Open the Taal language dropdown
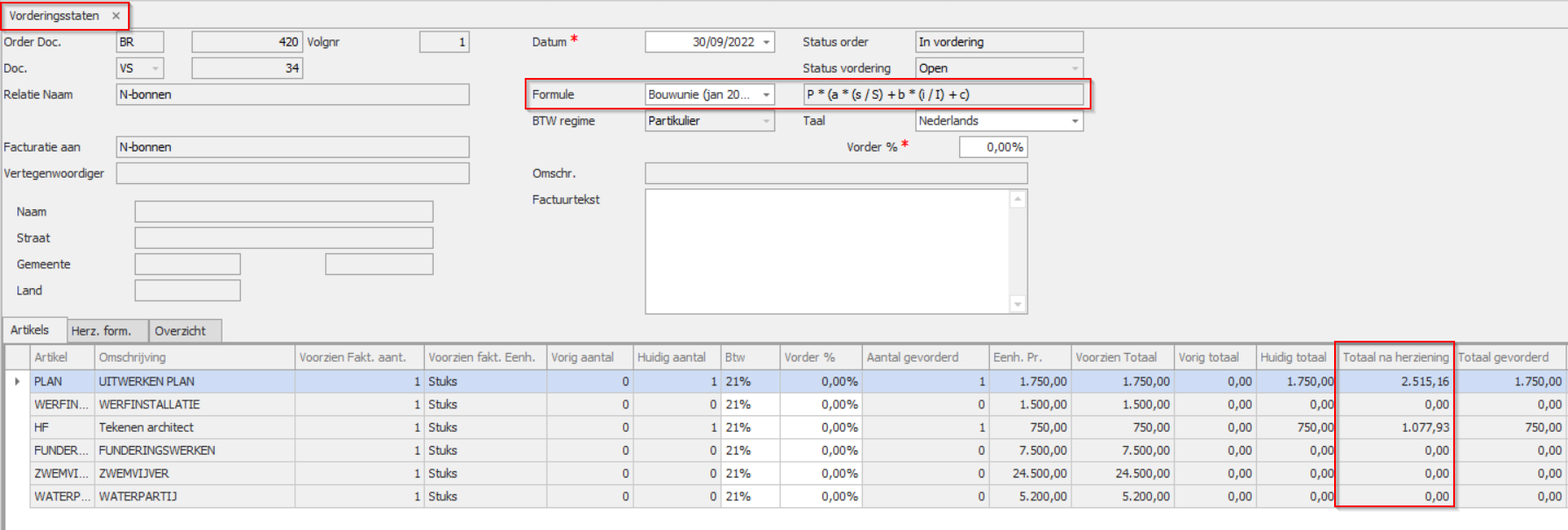The height and width of the screenshot is (530, 1568). pos(1075,121)
